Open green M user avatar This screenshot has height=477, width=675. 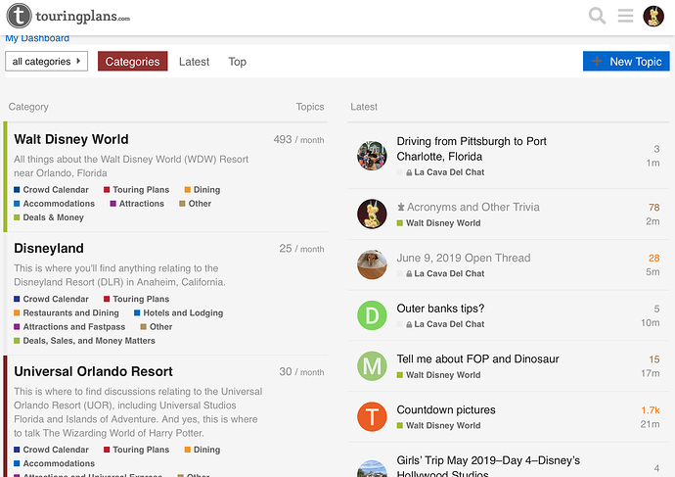(372, 365)
